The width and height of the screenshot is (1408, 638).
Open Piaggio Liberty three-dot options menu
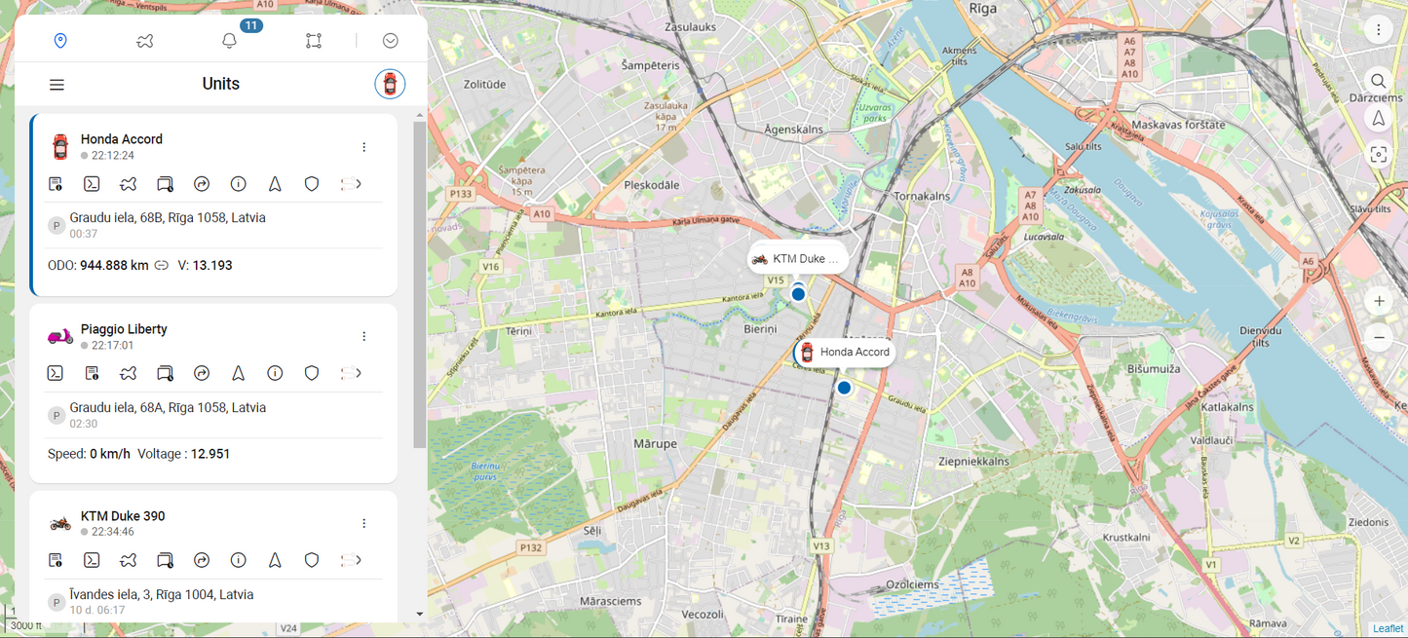coord(364,337)
